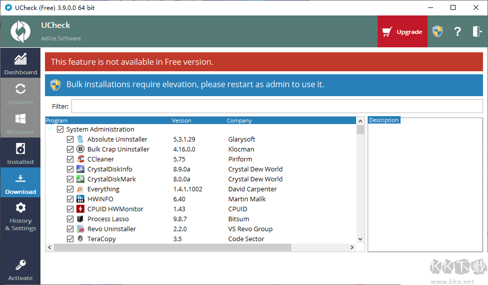This screenshot has height=285, width=488.
Task: Click the horizontal scroll left arrow
Action: [x=49, y=248]
